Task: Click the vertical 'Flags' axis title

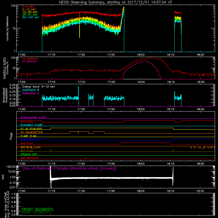Action: 11,136
